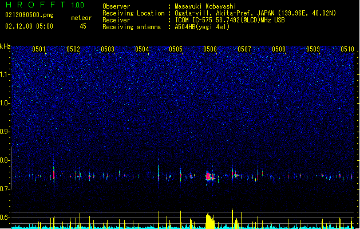Click the tallest yellow intensity peak near 0507

pyautogui.click(x=232, y=219)
